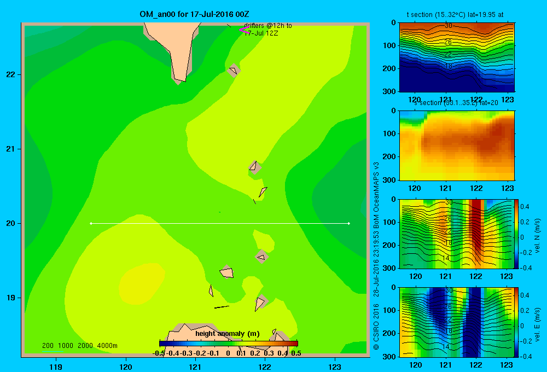Screen dimensions: 547x372
Task: Click the "0.4" tick on vel. N color bar
Action: pos(525,207)
